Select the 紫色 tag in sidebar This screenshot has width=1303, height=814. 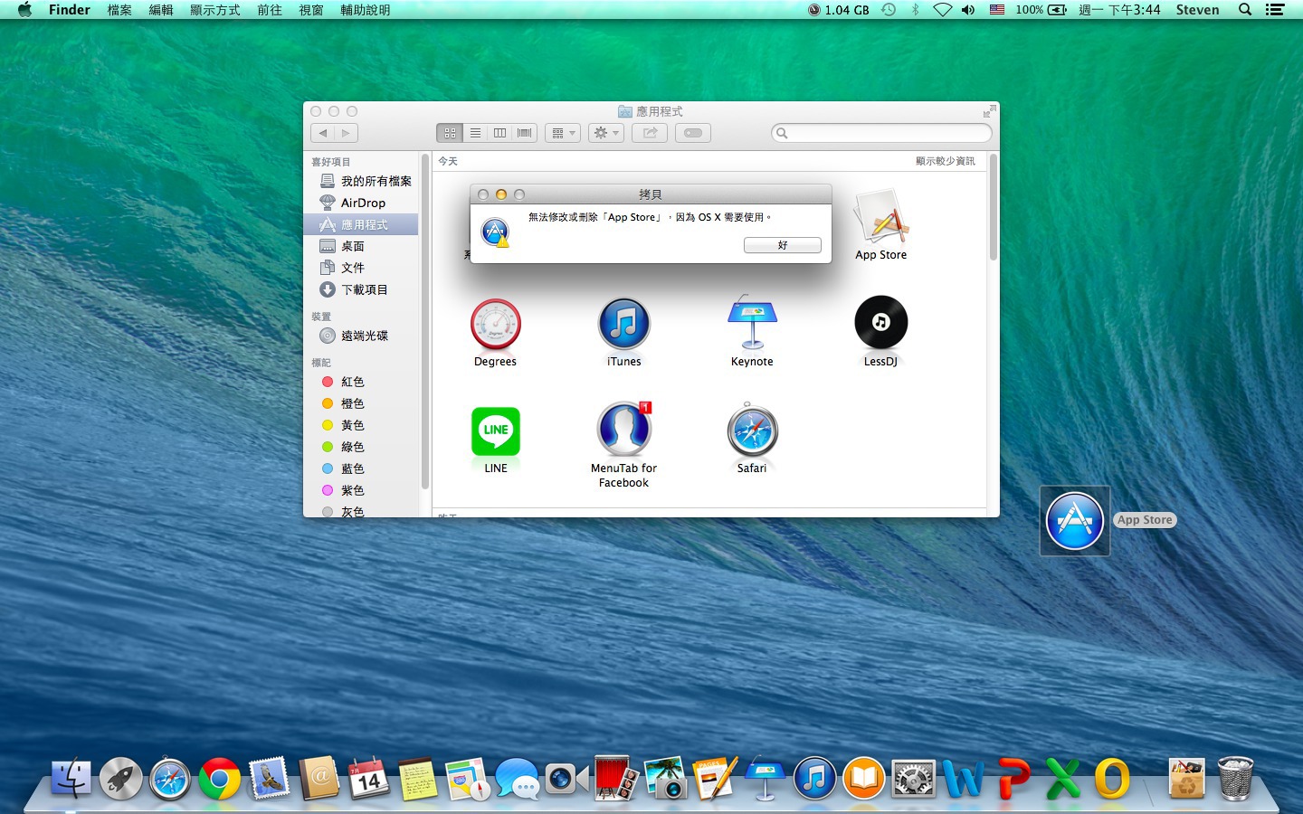click(x=361, y=490)
